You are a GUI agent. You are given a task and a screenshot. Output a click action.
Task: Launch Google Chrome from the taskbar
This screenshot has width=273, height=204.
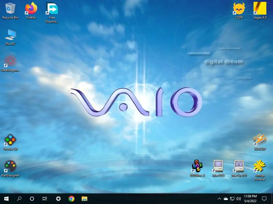[71, 199]
